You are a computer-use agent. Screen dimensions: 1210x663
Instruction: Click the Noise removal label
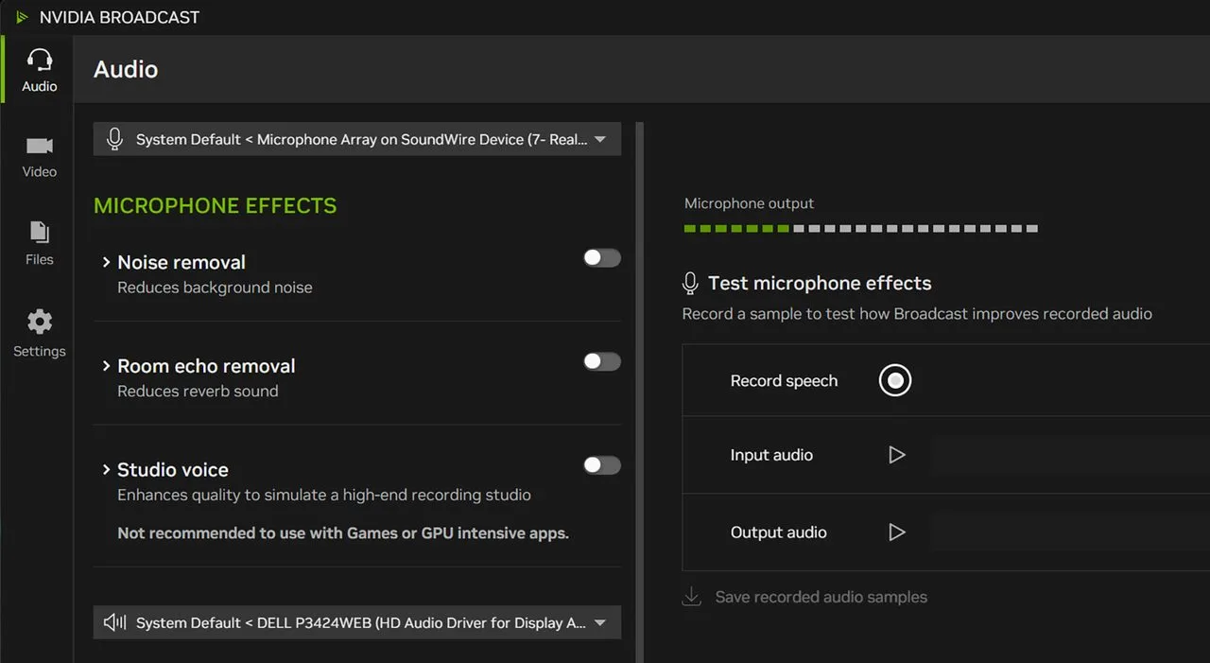181,262
